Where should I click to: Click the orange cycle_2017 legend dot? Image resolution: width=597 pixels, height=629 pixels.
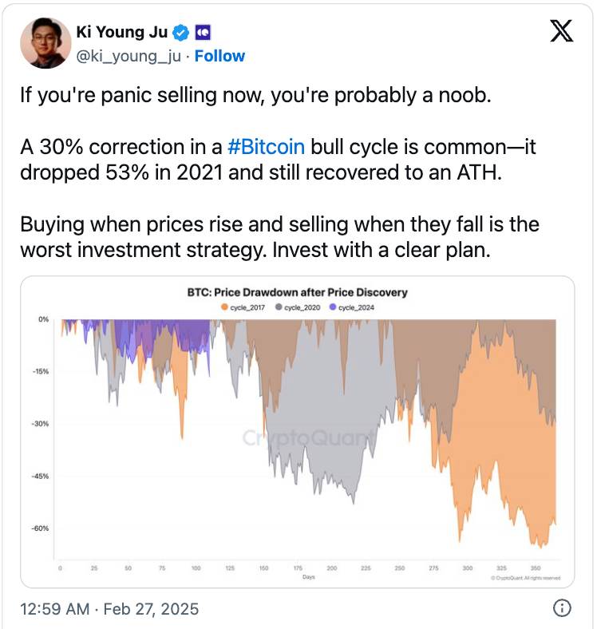point(225,307)
